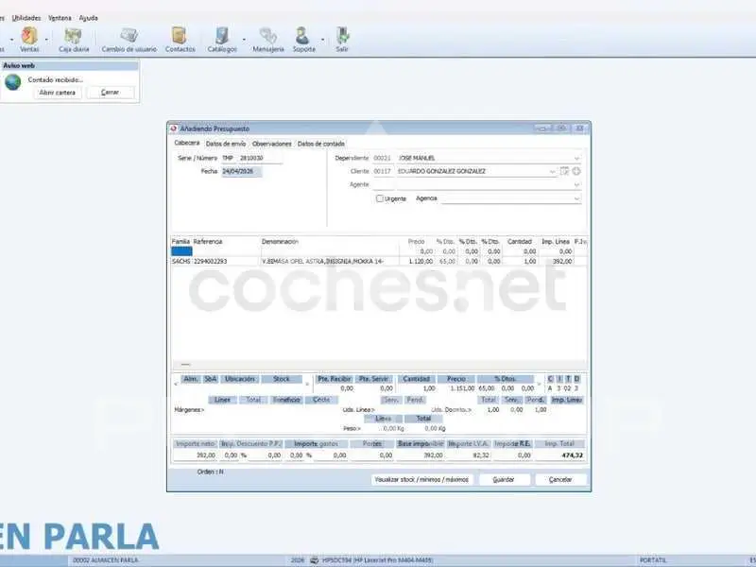
Task: Open the Contactos toolbar icon
Action: 180,39
